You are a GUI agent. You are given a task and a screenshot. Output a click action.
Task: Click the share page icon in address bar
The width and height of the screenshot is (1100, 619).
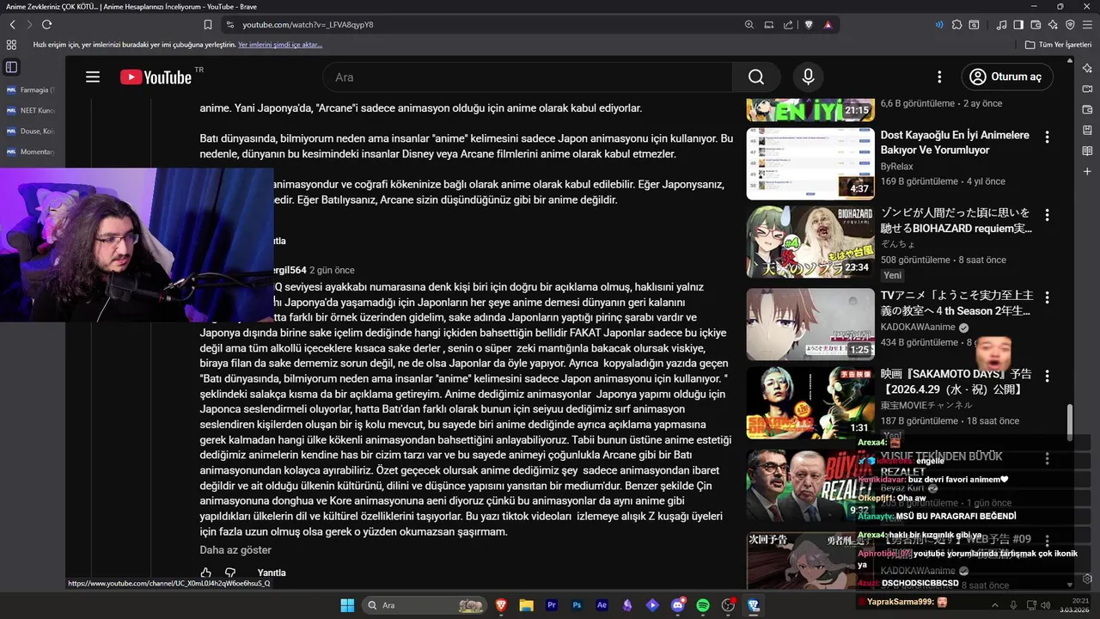pyautogui.click(x=788, y=25)
